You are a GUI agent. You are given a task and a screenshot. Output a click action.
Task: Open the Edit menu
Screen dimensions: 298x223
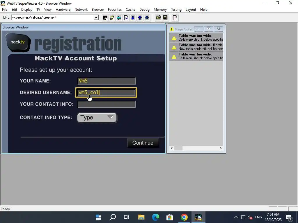pos(14,10)
